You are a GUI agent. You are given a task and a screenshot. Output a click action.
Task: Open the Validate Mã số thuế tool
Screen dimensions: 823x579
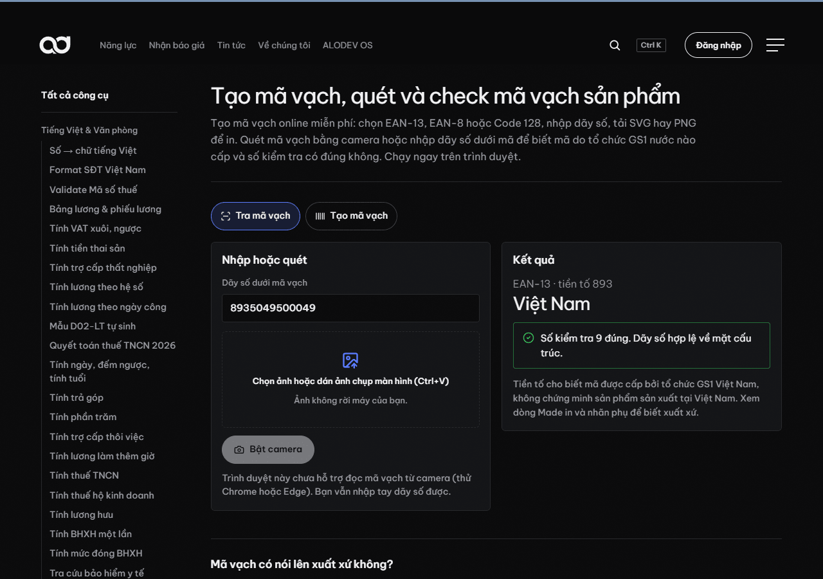tap(93, 190)
